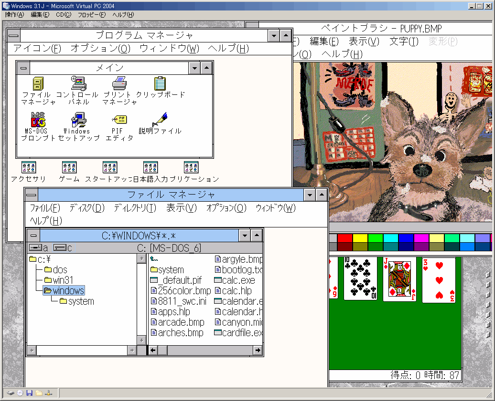Open the アクセサリ program group icon
This screenshot has height=401, width=495.
pos(29,167)
